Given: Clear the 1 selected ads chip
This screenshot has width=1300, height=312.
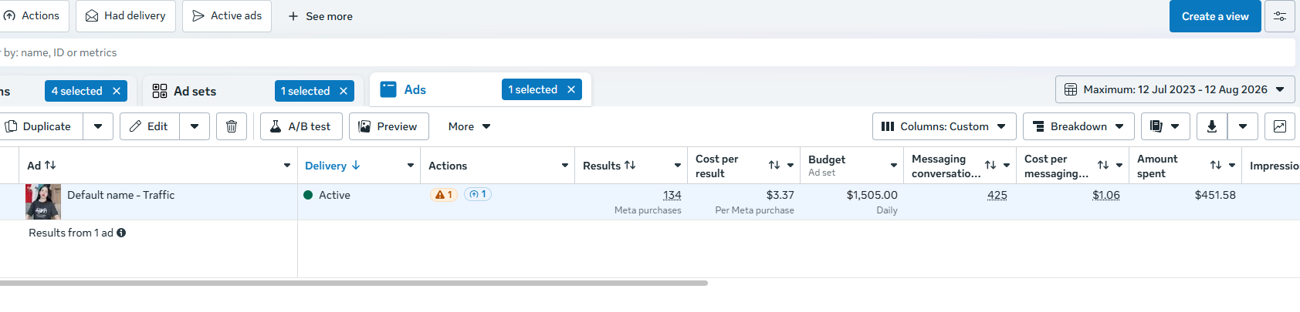Looking at the screenshot, I should [571, 89].
